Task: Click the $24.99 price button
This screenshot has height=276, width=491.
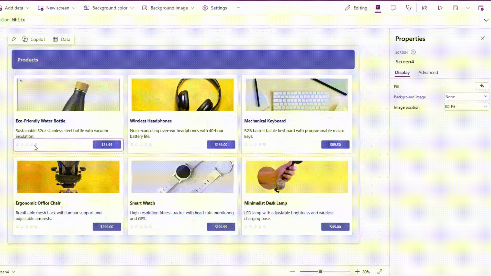Action: pyautogui.click(x=107, y=145)
